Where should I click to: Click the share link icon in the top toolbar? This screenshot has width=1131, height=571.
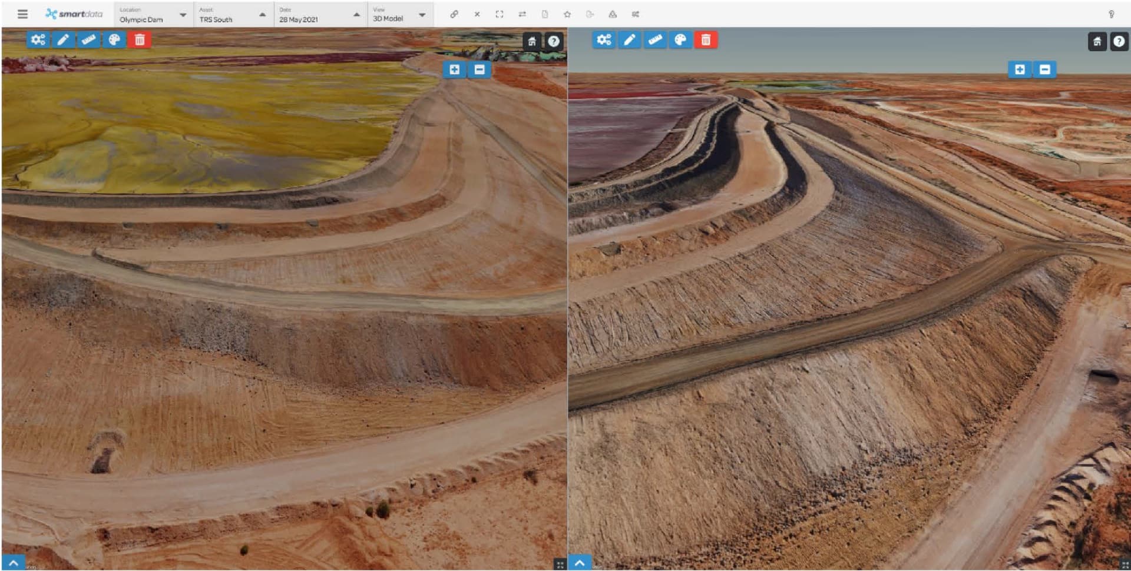pos(455,14)
